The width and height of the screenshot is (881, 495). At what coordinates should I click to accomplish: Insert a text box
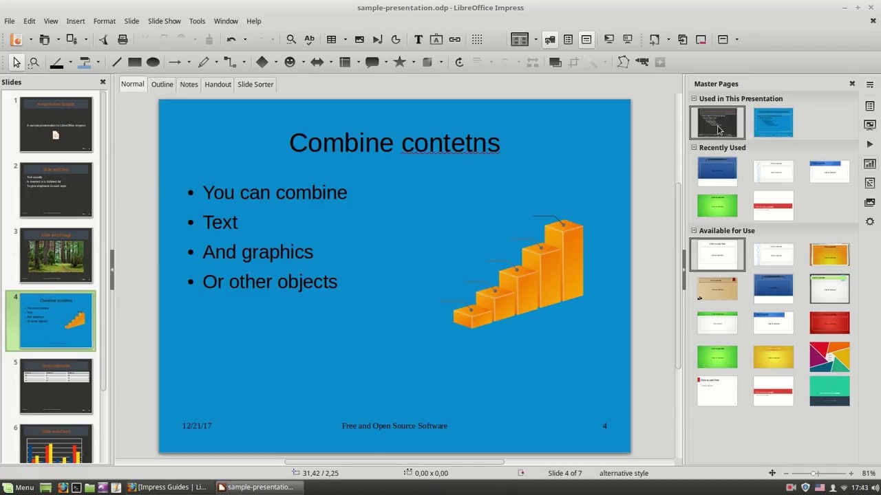(418, 39)
